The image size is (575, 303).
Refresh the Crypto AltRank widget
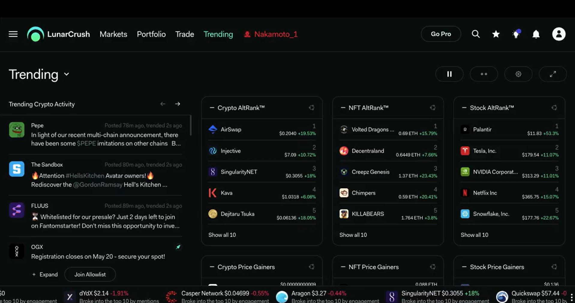tap(312, 108)
